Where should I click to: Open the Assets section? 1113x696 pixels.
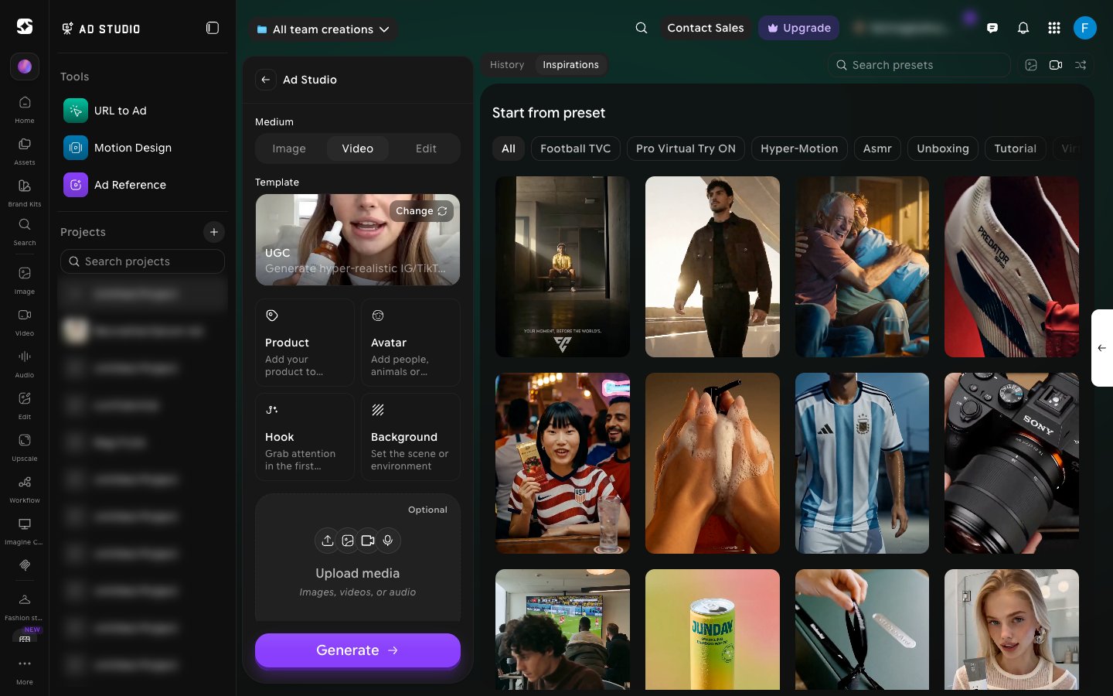point(25,151)
